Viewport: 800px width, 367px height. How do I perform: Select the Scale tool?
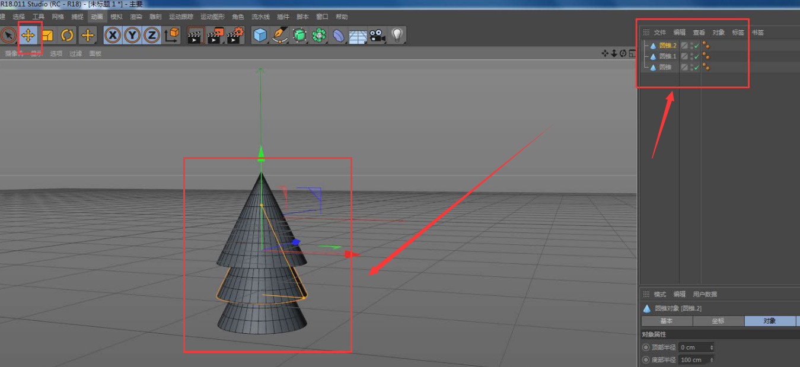click(x=47, y=36)
